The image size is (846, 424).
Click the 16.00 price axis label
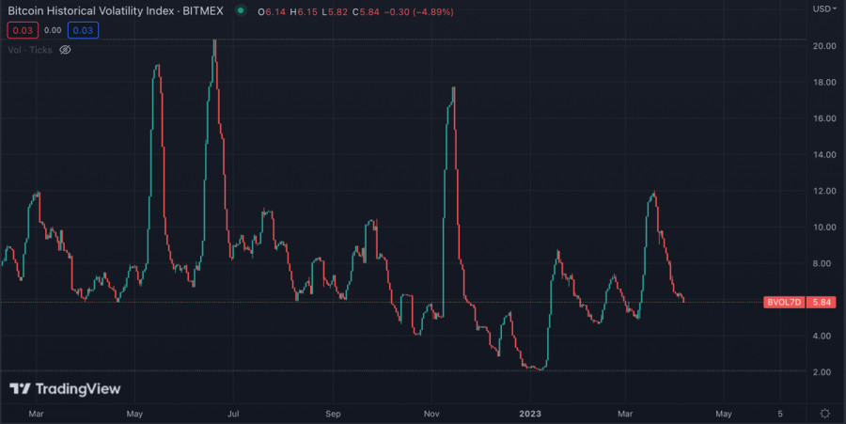[x=824, y=118]
